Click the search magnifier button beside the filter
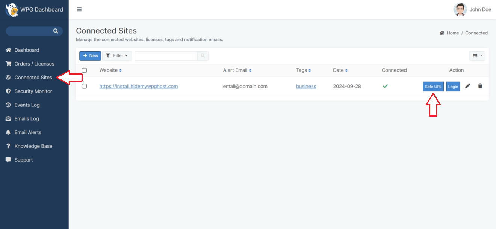Image resolution: width=496 pixels, height=229 pixels. [203, 56]
